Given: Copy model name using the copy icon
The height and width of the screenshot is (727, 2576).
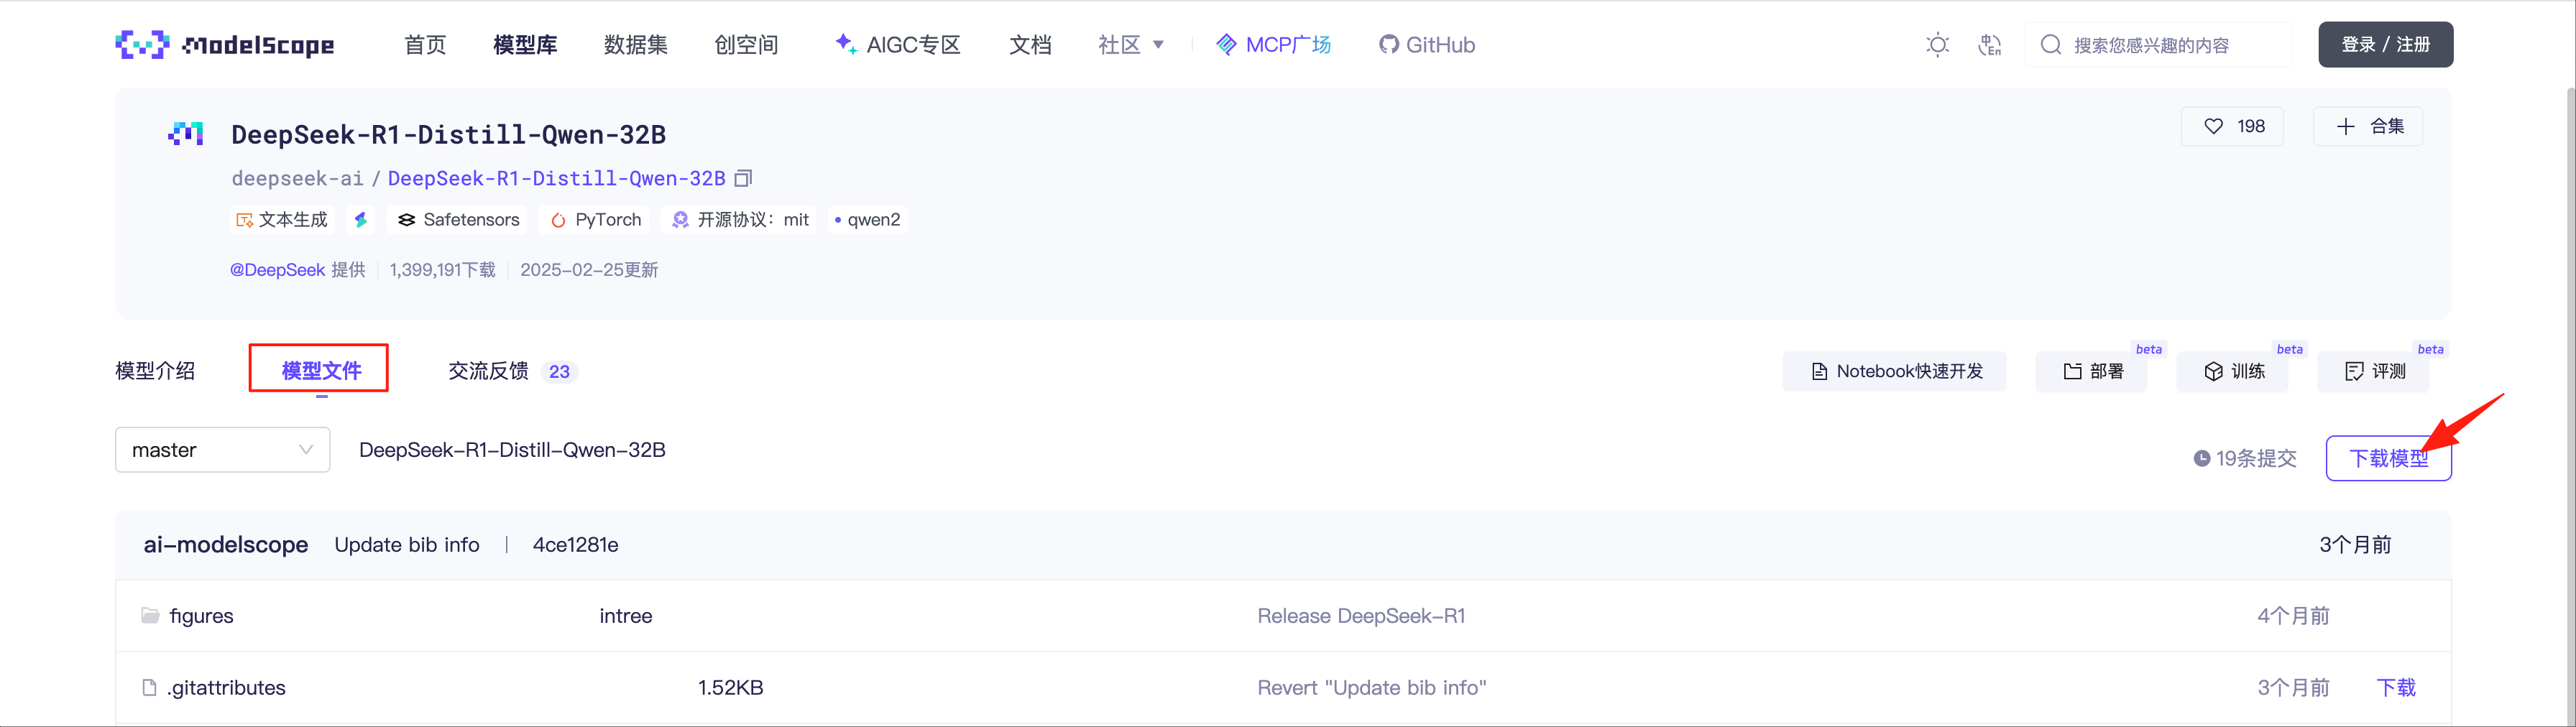Looking at the screenshot, I should click(743, 178).
